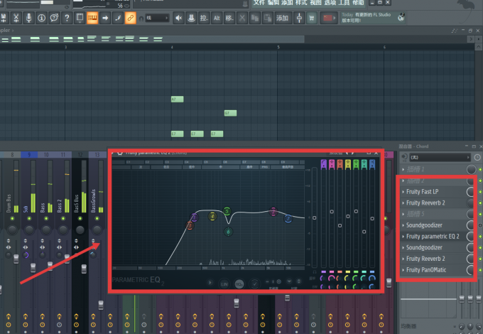Click the orange link chain icon
The height and width of the screenshot is (334, 483).
pos(130,18)
